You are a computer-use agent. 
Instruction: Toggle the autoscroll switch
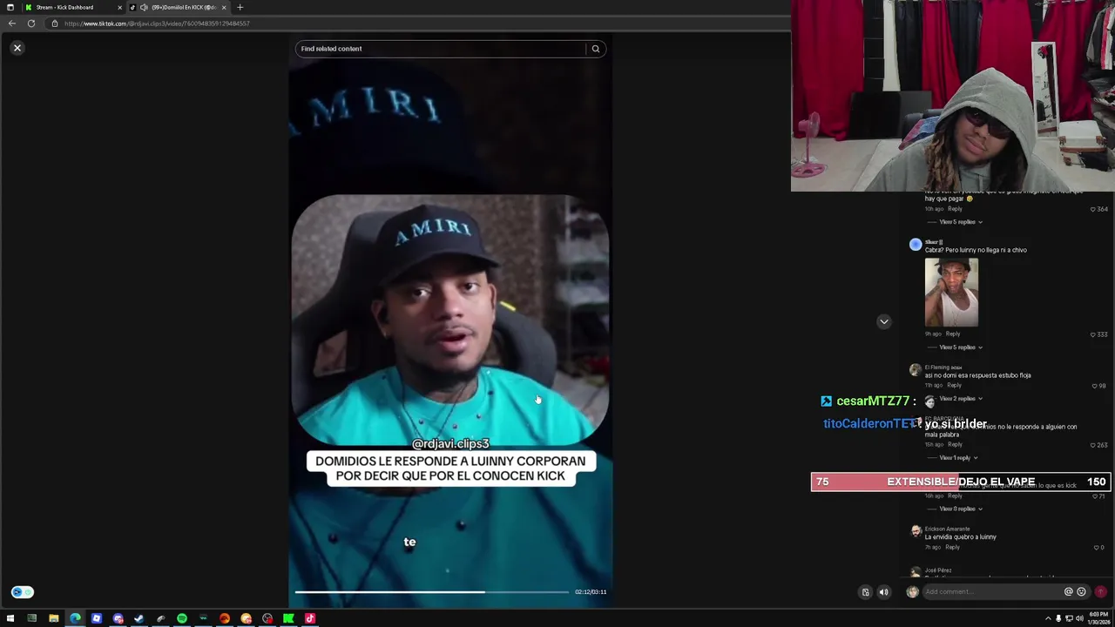pos(23,592)
